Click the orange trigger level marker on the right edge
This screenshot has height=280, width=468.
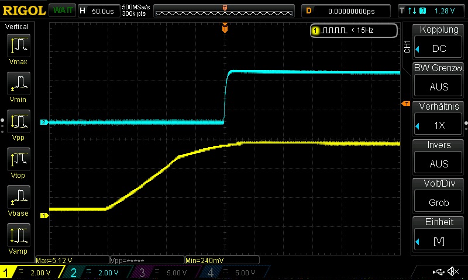[405, 104]
